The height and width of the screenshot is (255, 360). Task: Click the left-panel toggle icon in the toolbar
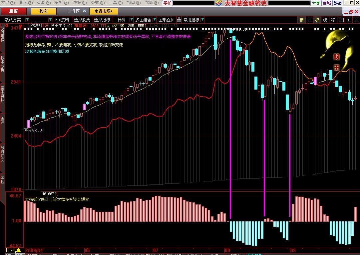(349, 20)
